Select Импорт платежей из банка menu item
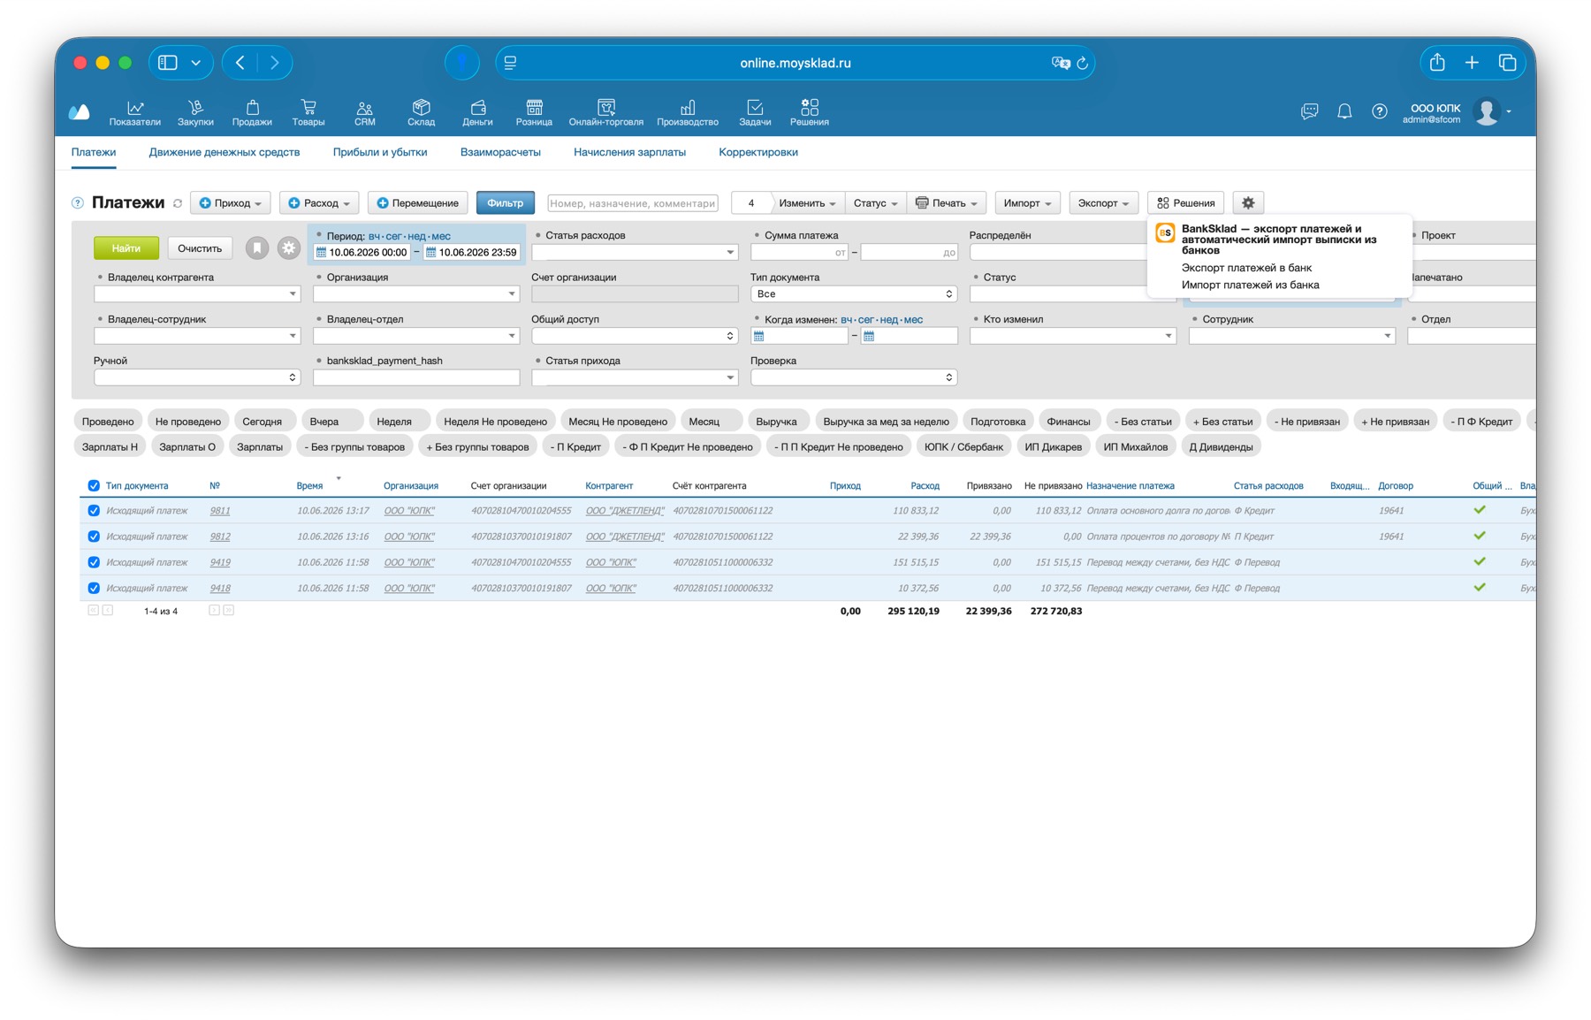 [1250, 285]
